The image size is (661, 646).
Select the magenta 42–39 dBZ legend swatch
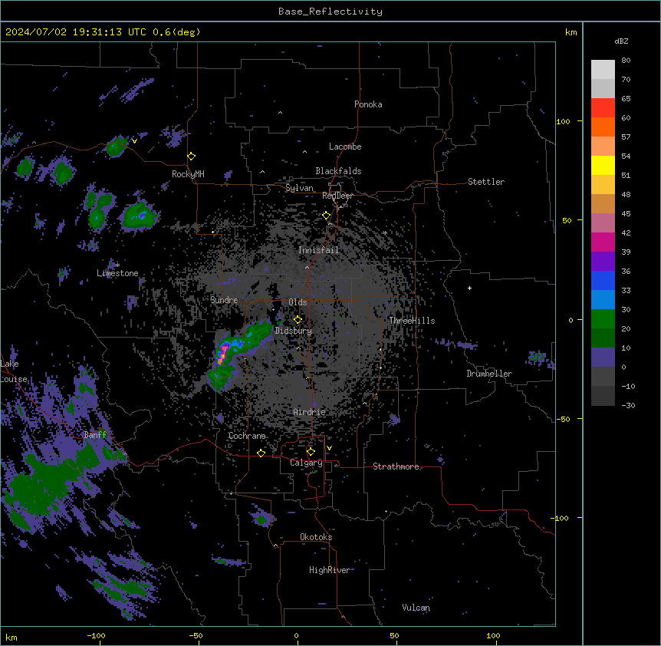[x=603, y=242]
